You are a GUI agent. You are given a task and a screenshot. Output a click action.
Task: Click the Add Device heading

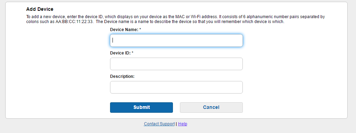[40, 9]
